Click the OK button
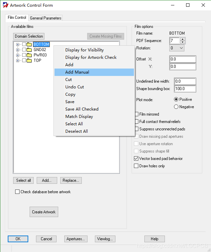The height and width of the screenshot is (252, 211). tap(18, 239)
